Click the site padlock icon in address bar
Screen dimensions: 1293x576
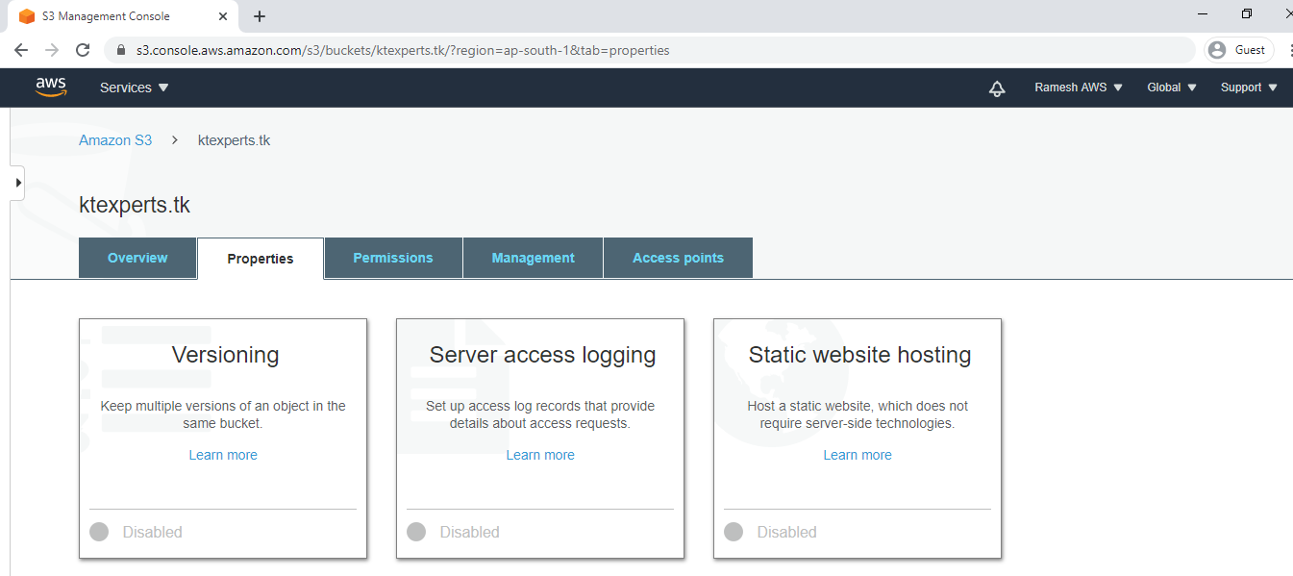(x=121, y=50)
